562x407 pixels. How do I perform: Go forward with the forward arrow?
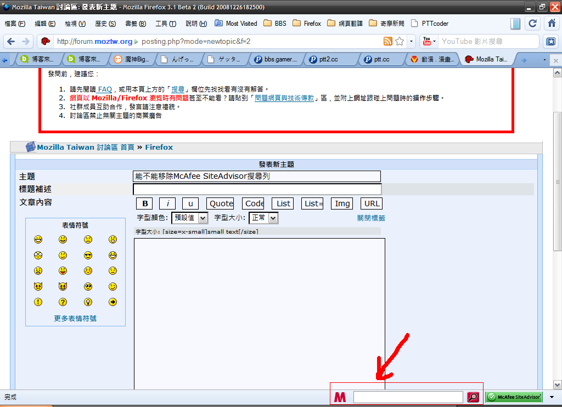point(25,42)
